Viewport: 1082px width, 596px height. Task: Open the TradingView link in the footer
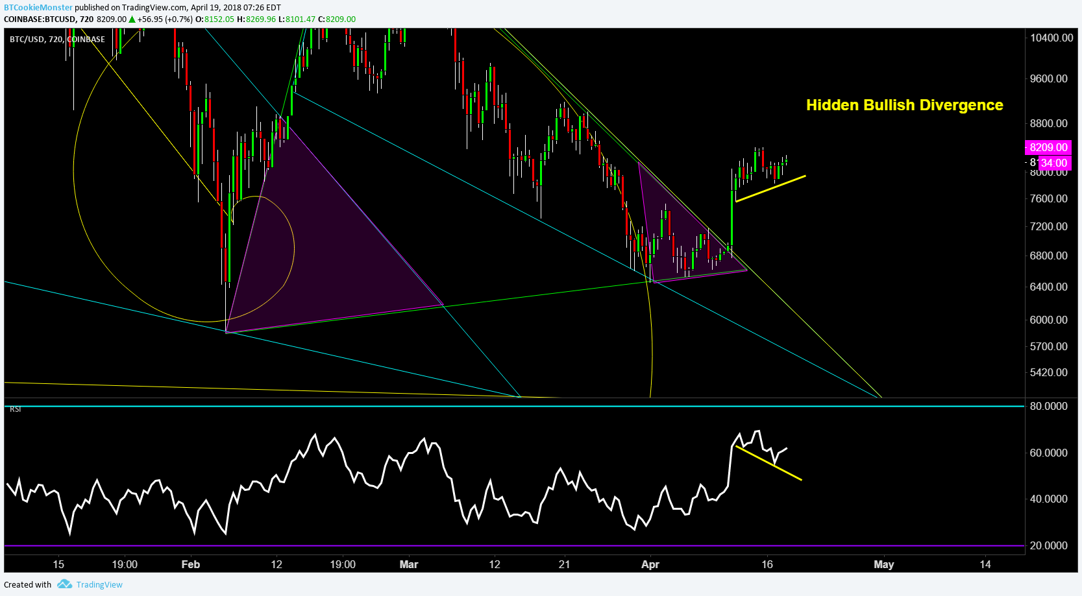coord(99,584)
